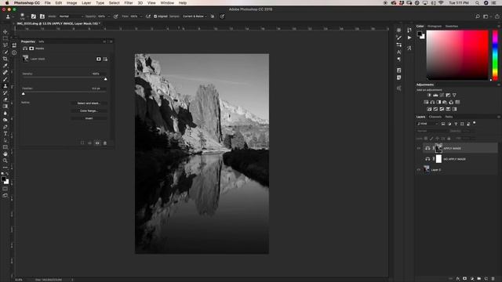Image resolution: width=502 pixels, height=282 pixels.
Task: Open the Brush Settings panel toggle
Action: (34, 16)
